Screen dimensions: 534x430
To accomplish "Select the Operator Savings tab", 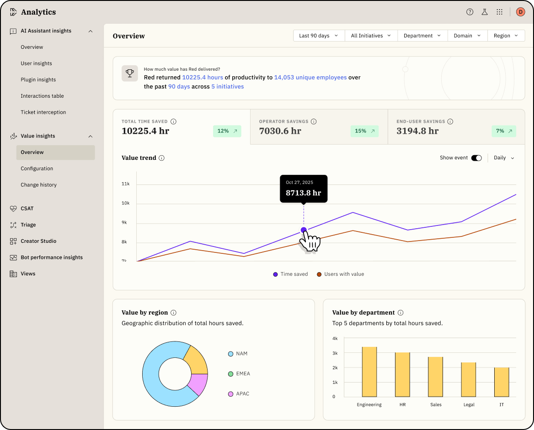I will pos(319,127).
